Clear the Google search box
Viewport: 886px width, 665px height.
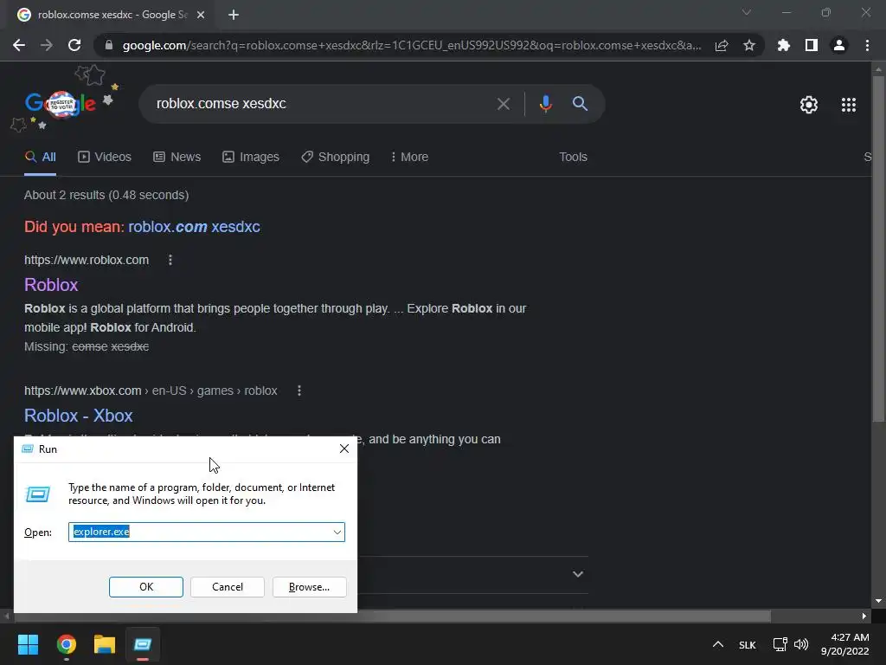click(503, 104)
